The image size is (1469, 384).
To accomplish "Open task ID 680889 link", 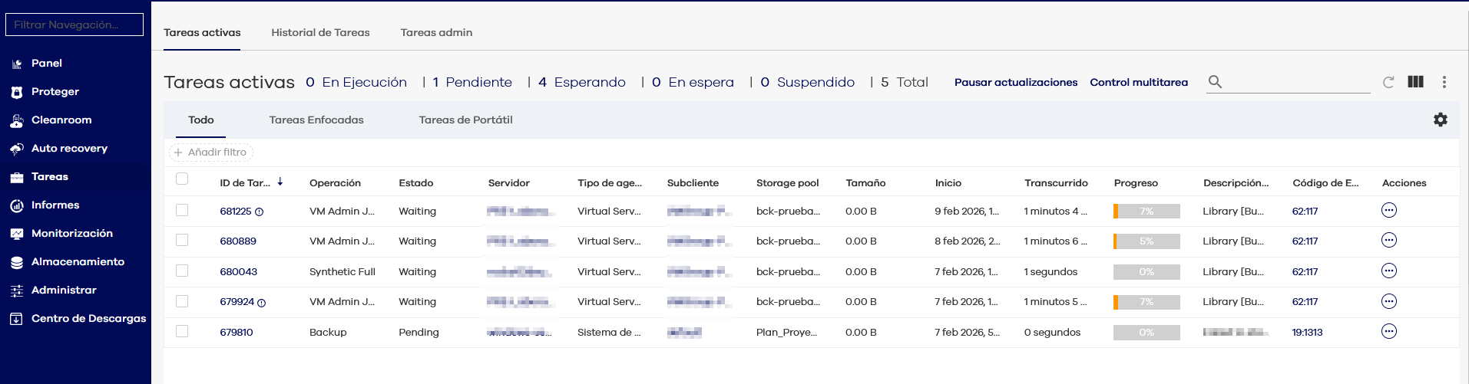I will click(x=238, y=241).
